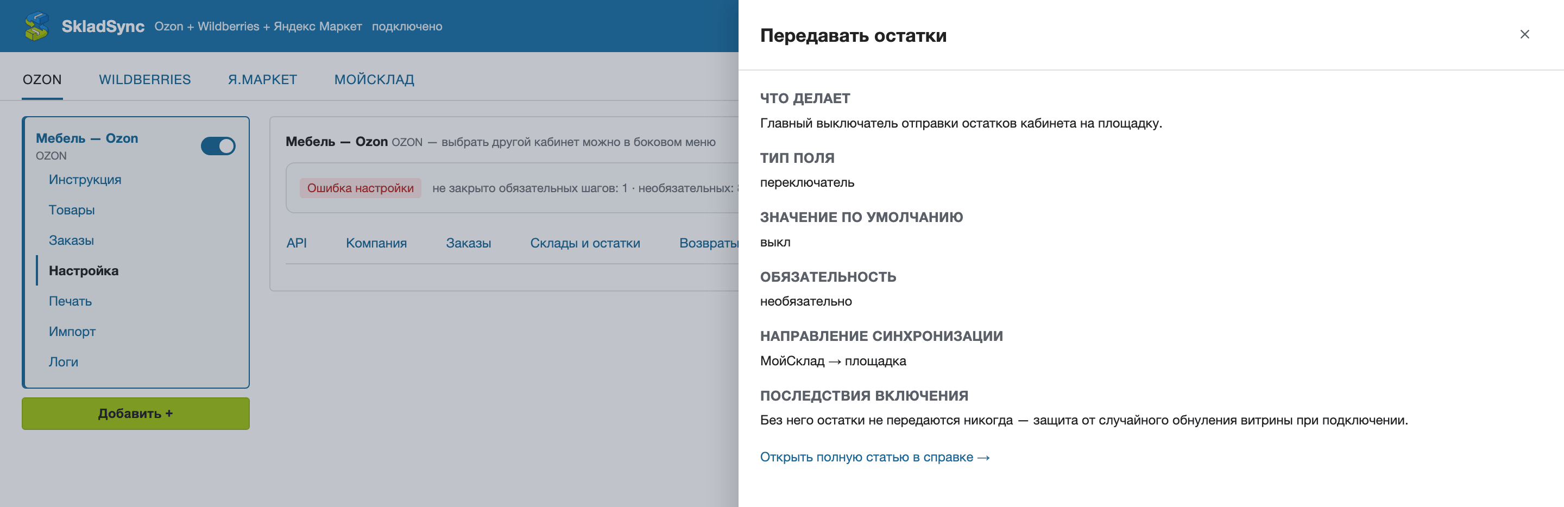
Task: Click the ПОСЛЕДСТВИЯ ВКЛЮЧЕНИЯ label
Action: click(x=863, y=396)
